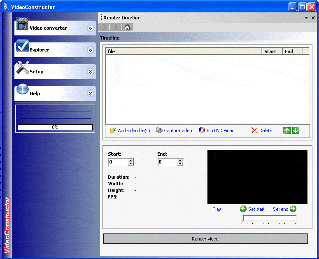Click the Start value input field
Viewport: 319px width, 259px height.
118,162
